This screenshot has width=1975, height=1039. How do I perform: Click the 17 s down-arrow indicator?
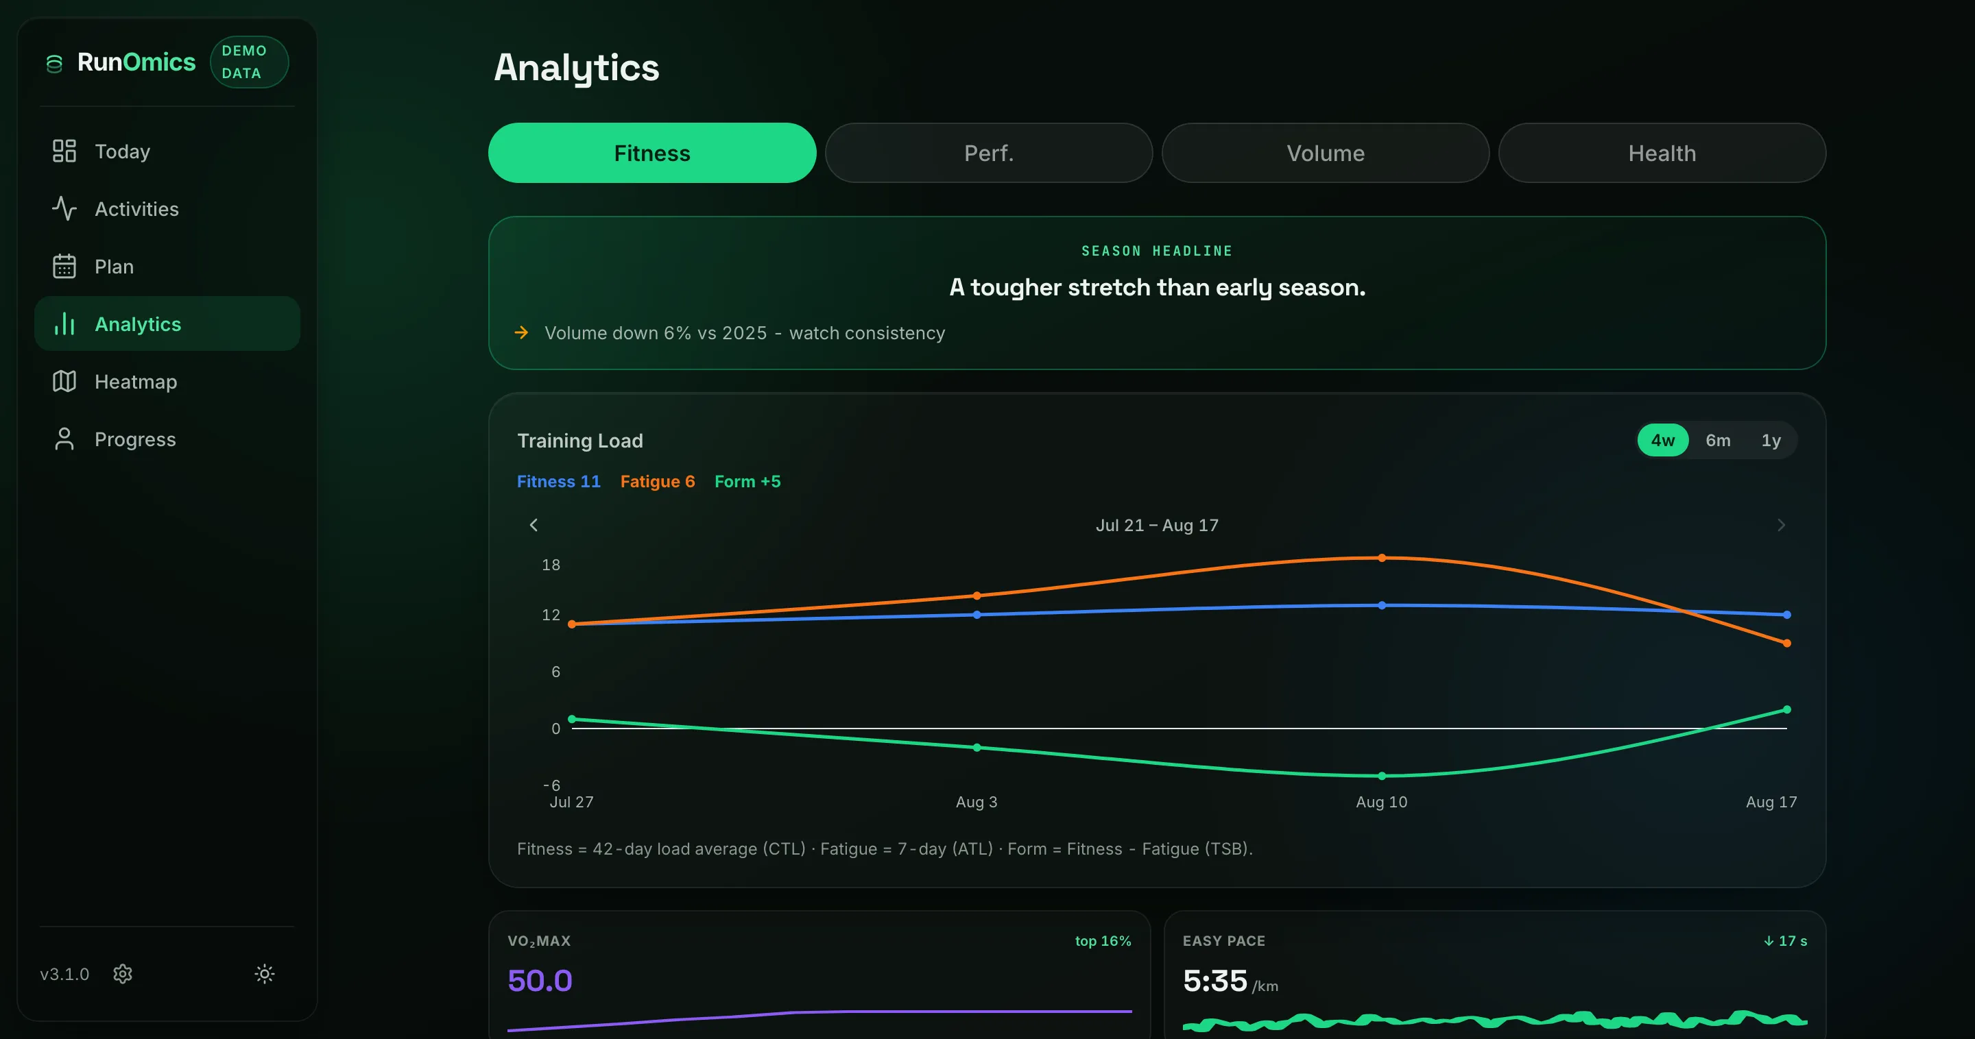coord(1785,941)
